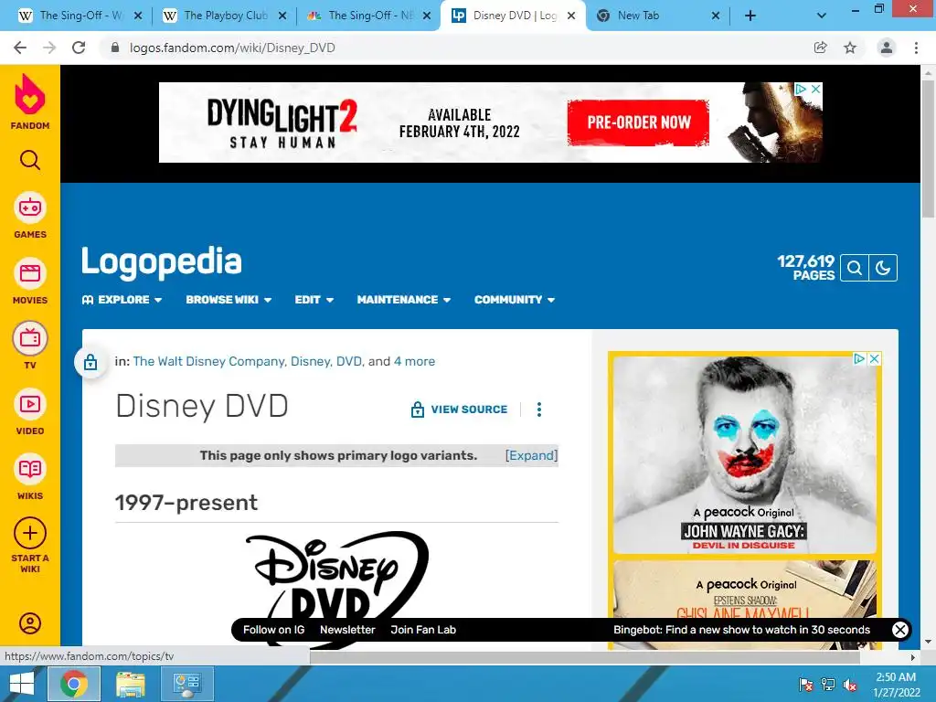Open Control Panel taskbar icon

coord(186,684)
